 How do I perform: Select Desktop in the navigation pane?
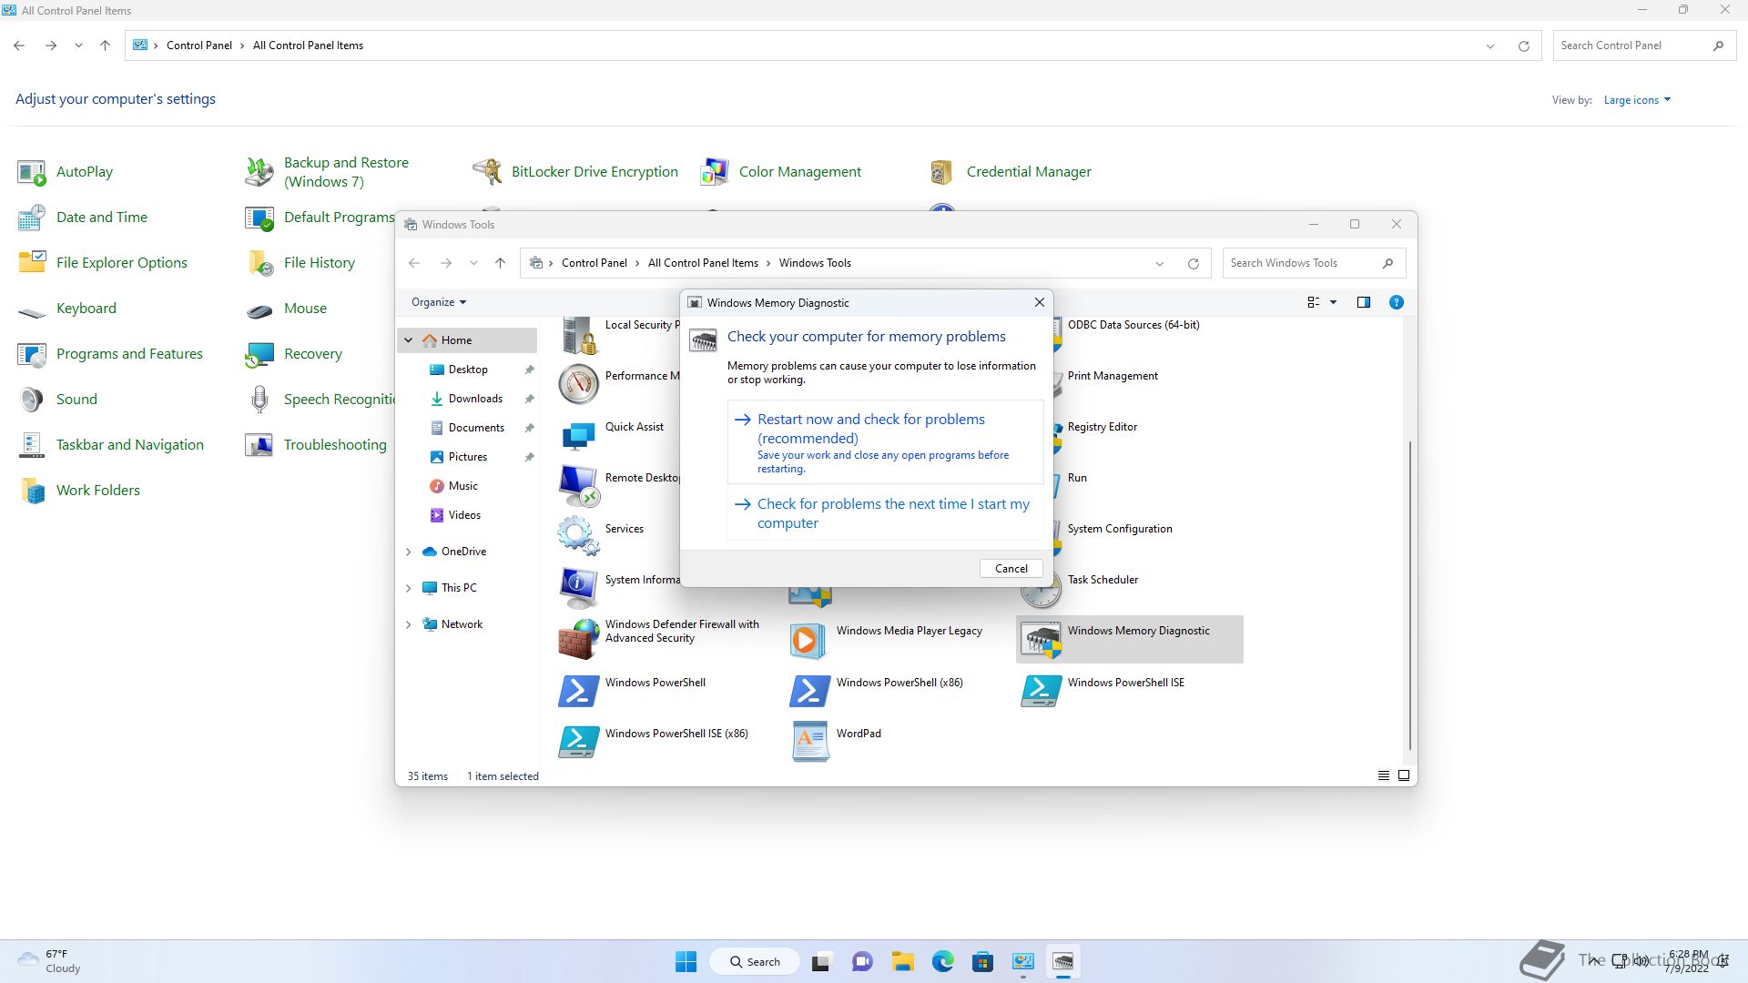468,370
